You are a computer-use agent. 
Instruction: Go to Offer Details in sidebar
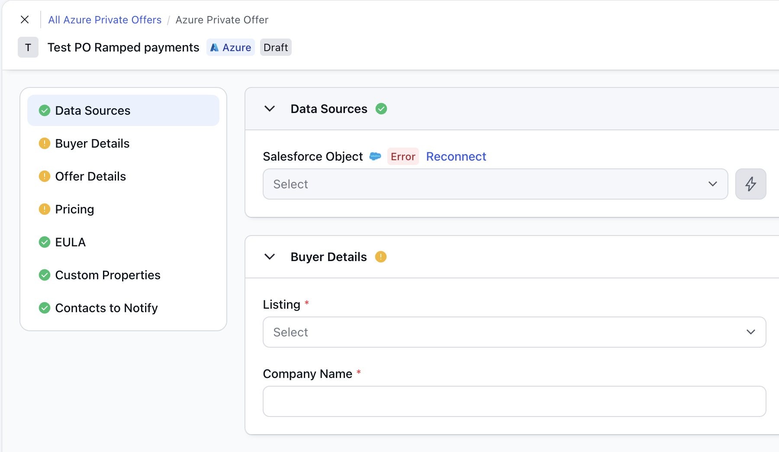point(123,176)
